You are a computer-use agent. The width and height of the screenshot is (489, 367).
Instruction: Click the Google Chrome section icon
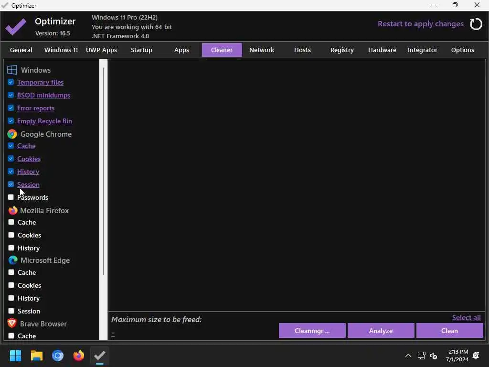12,134
